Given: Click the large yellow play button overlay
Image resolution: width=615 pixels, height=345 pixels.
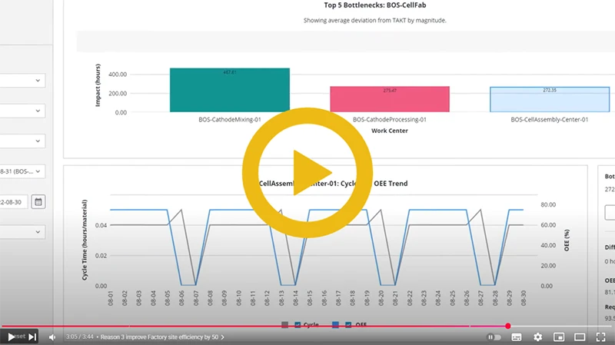Looking at the screenshot, I should [307, 172].
